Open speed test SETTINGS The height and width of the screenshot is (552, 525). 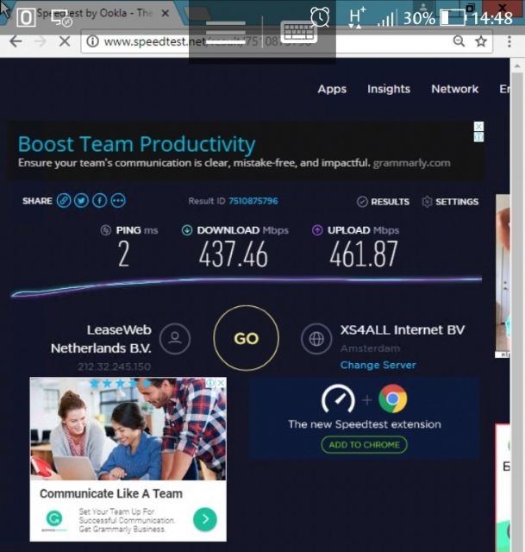pyautogui.click(x=450, y=202)
